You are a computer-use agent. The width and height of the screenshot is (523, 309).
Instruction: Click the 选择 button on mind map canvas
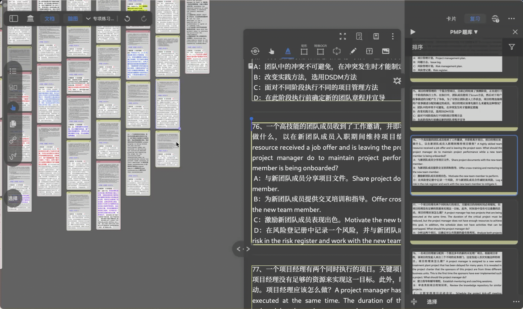coord(13,198)
